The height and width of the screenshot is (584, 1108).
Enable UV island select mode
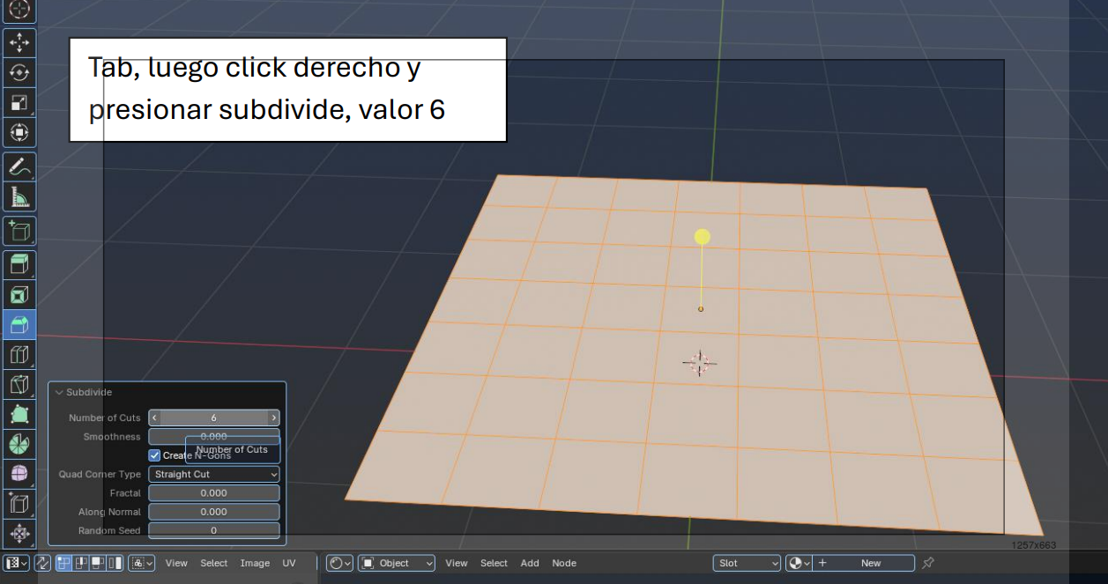(x=115, y=563)
